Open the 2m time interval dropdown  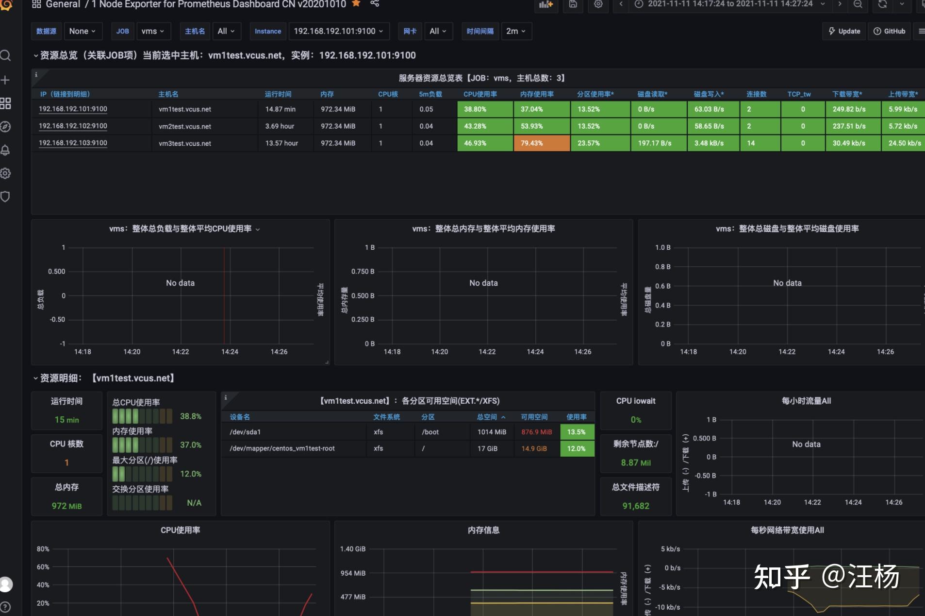516,31
